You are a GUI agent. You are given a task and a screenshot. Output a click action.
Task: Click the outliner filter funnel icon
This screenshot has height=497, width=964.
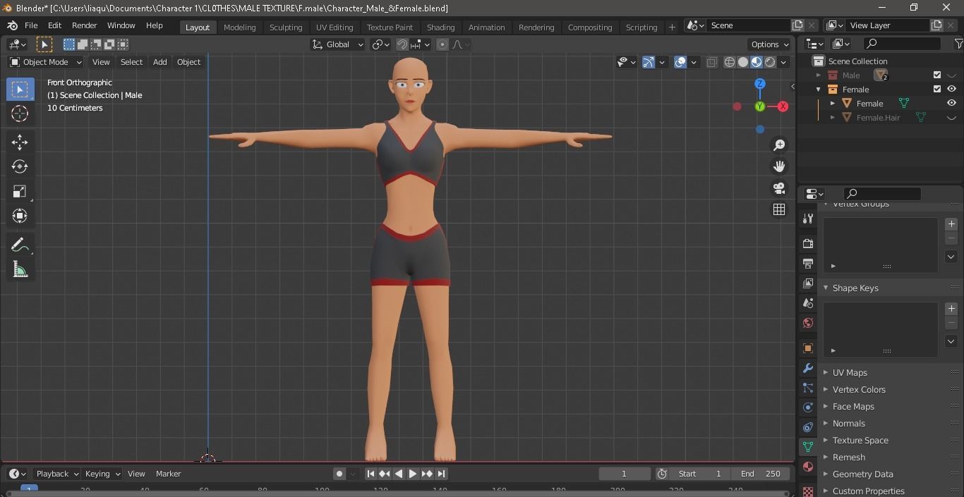tap(958, 44)
